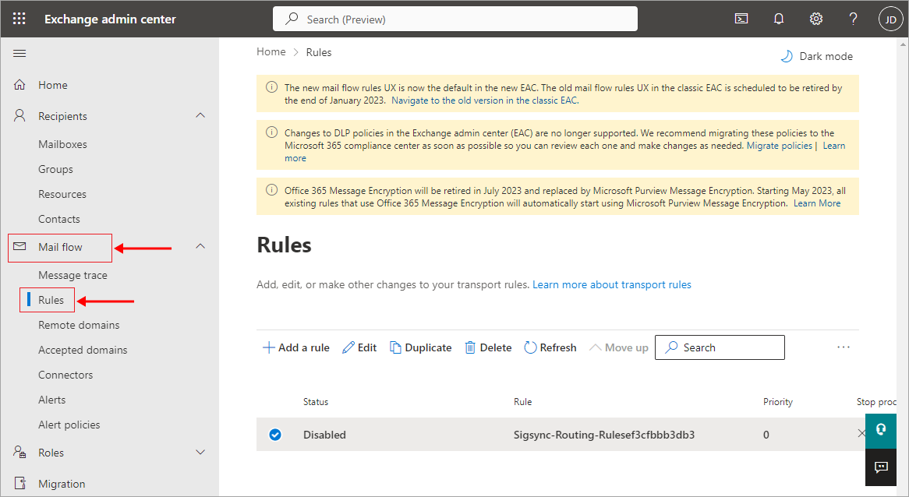The width and height of the screenshot is (909, 497).
Task: Click the Disabled status cell
Action: [x=324, y=435]
